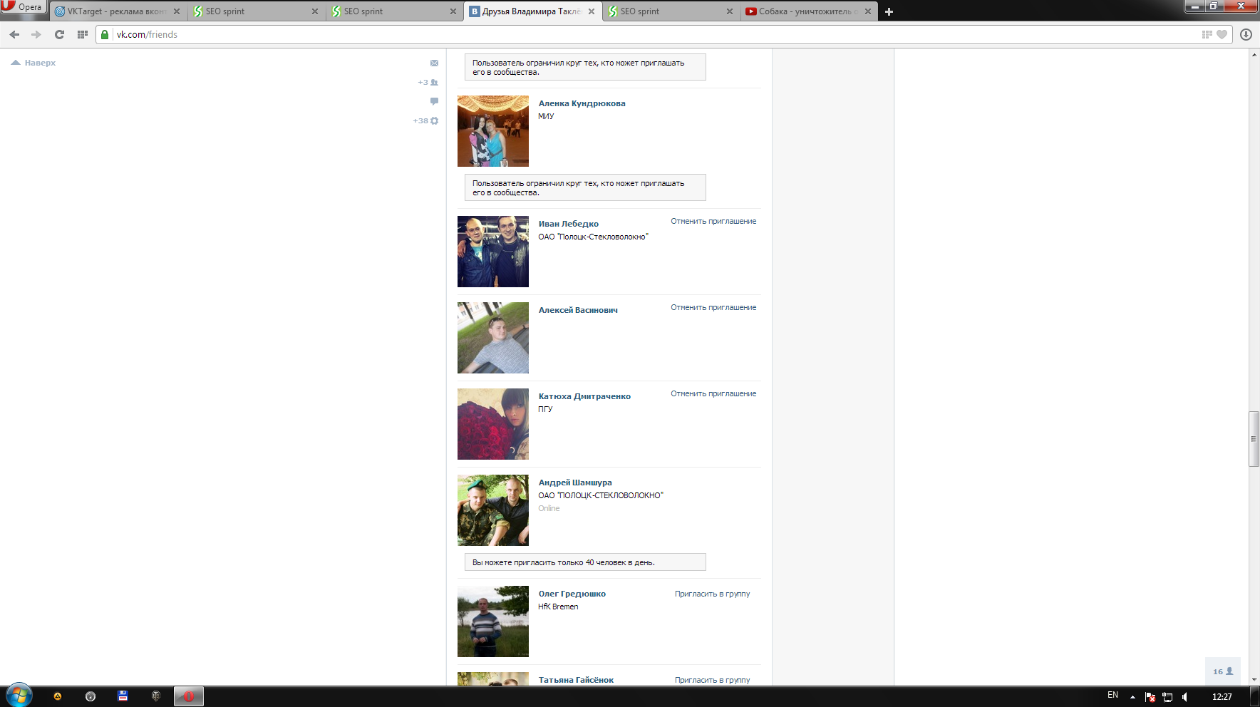
Task: Click the Online status under Андрей Шамшура
Action: coord(549,508)
